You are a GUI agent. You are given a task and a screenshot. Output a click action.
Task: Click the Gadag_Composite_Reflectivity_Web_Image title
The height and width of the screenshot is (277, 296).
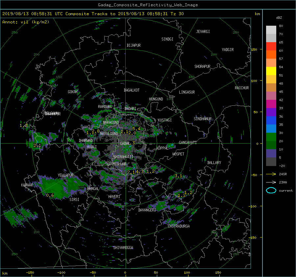(x=148, y=5)
